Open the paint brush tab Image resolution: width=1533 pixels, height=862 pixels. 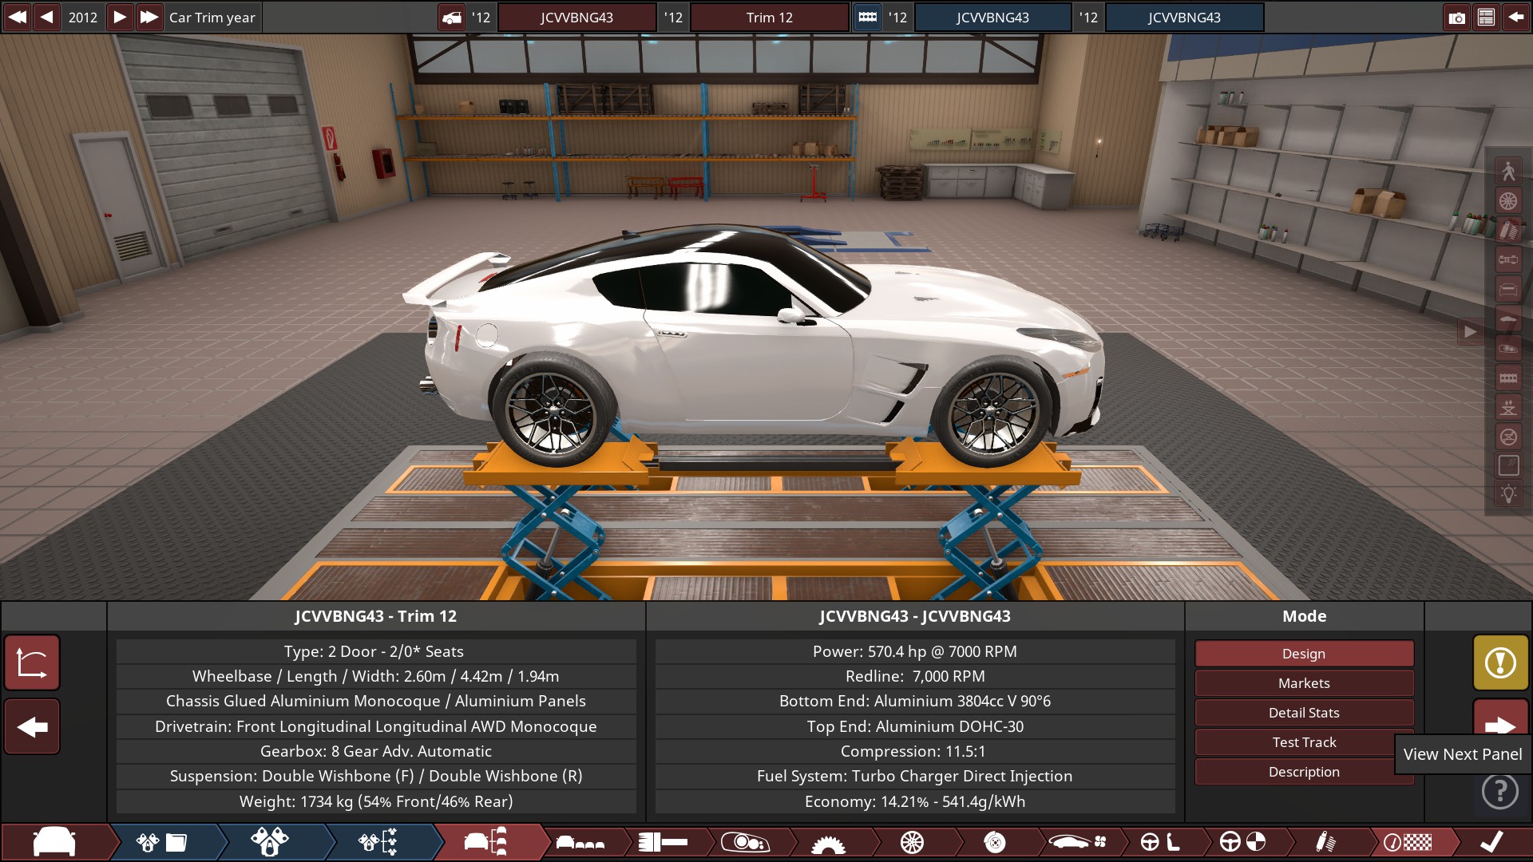(x=664, y=842)
